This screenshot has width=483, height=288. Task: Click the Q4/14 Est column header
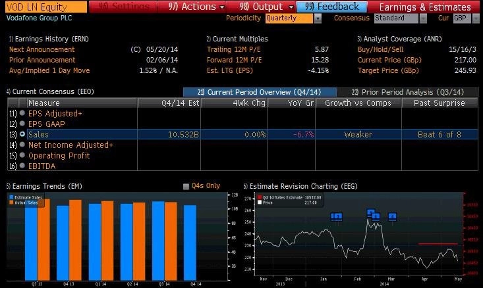169,103
